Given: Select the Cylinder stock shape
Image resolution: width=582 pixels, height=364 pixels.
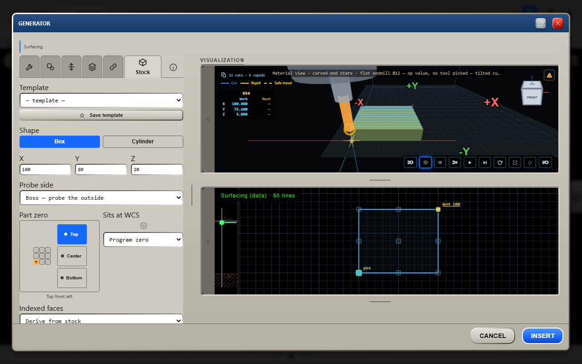Looking at the screenshot, I should pos(143,142).
